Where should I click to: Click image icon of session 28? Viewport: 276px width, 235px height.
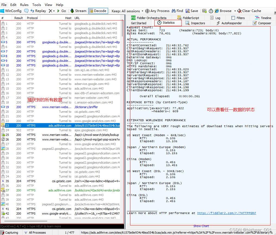pos(3,149)
